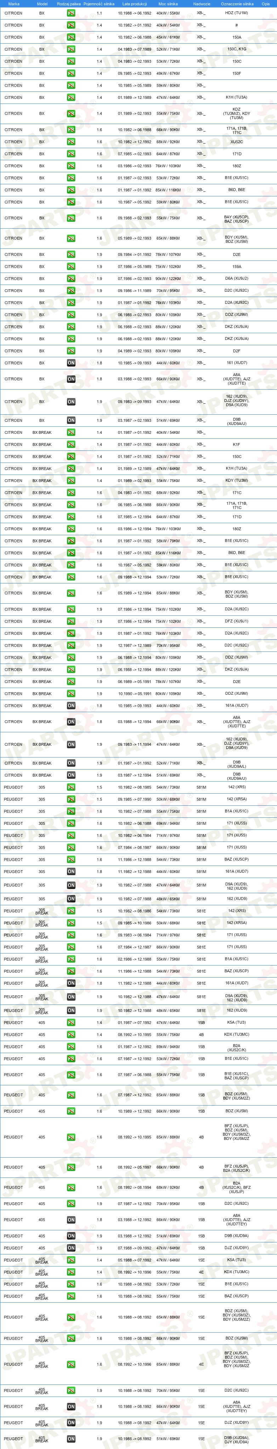
Task: Click petrol icon in BX 159A row
Action: click(x=71, y=267)
